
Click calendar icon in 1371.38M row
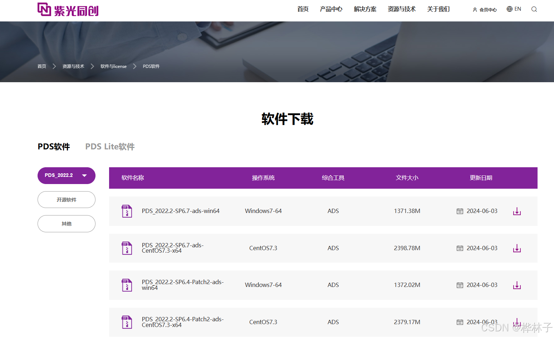(460, 211)
